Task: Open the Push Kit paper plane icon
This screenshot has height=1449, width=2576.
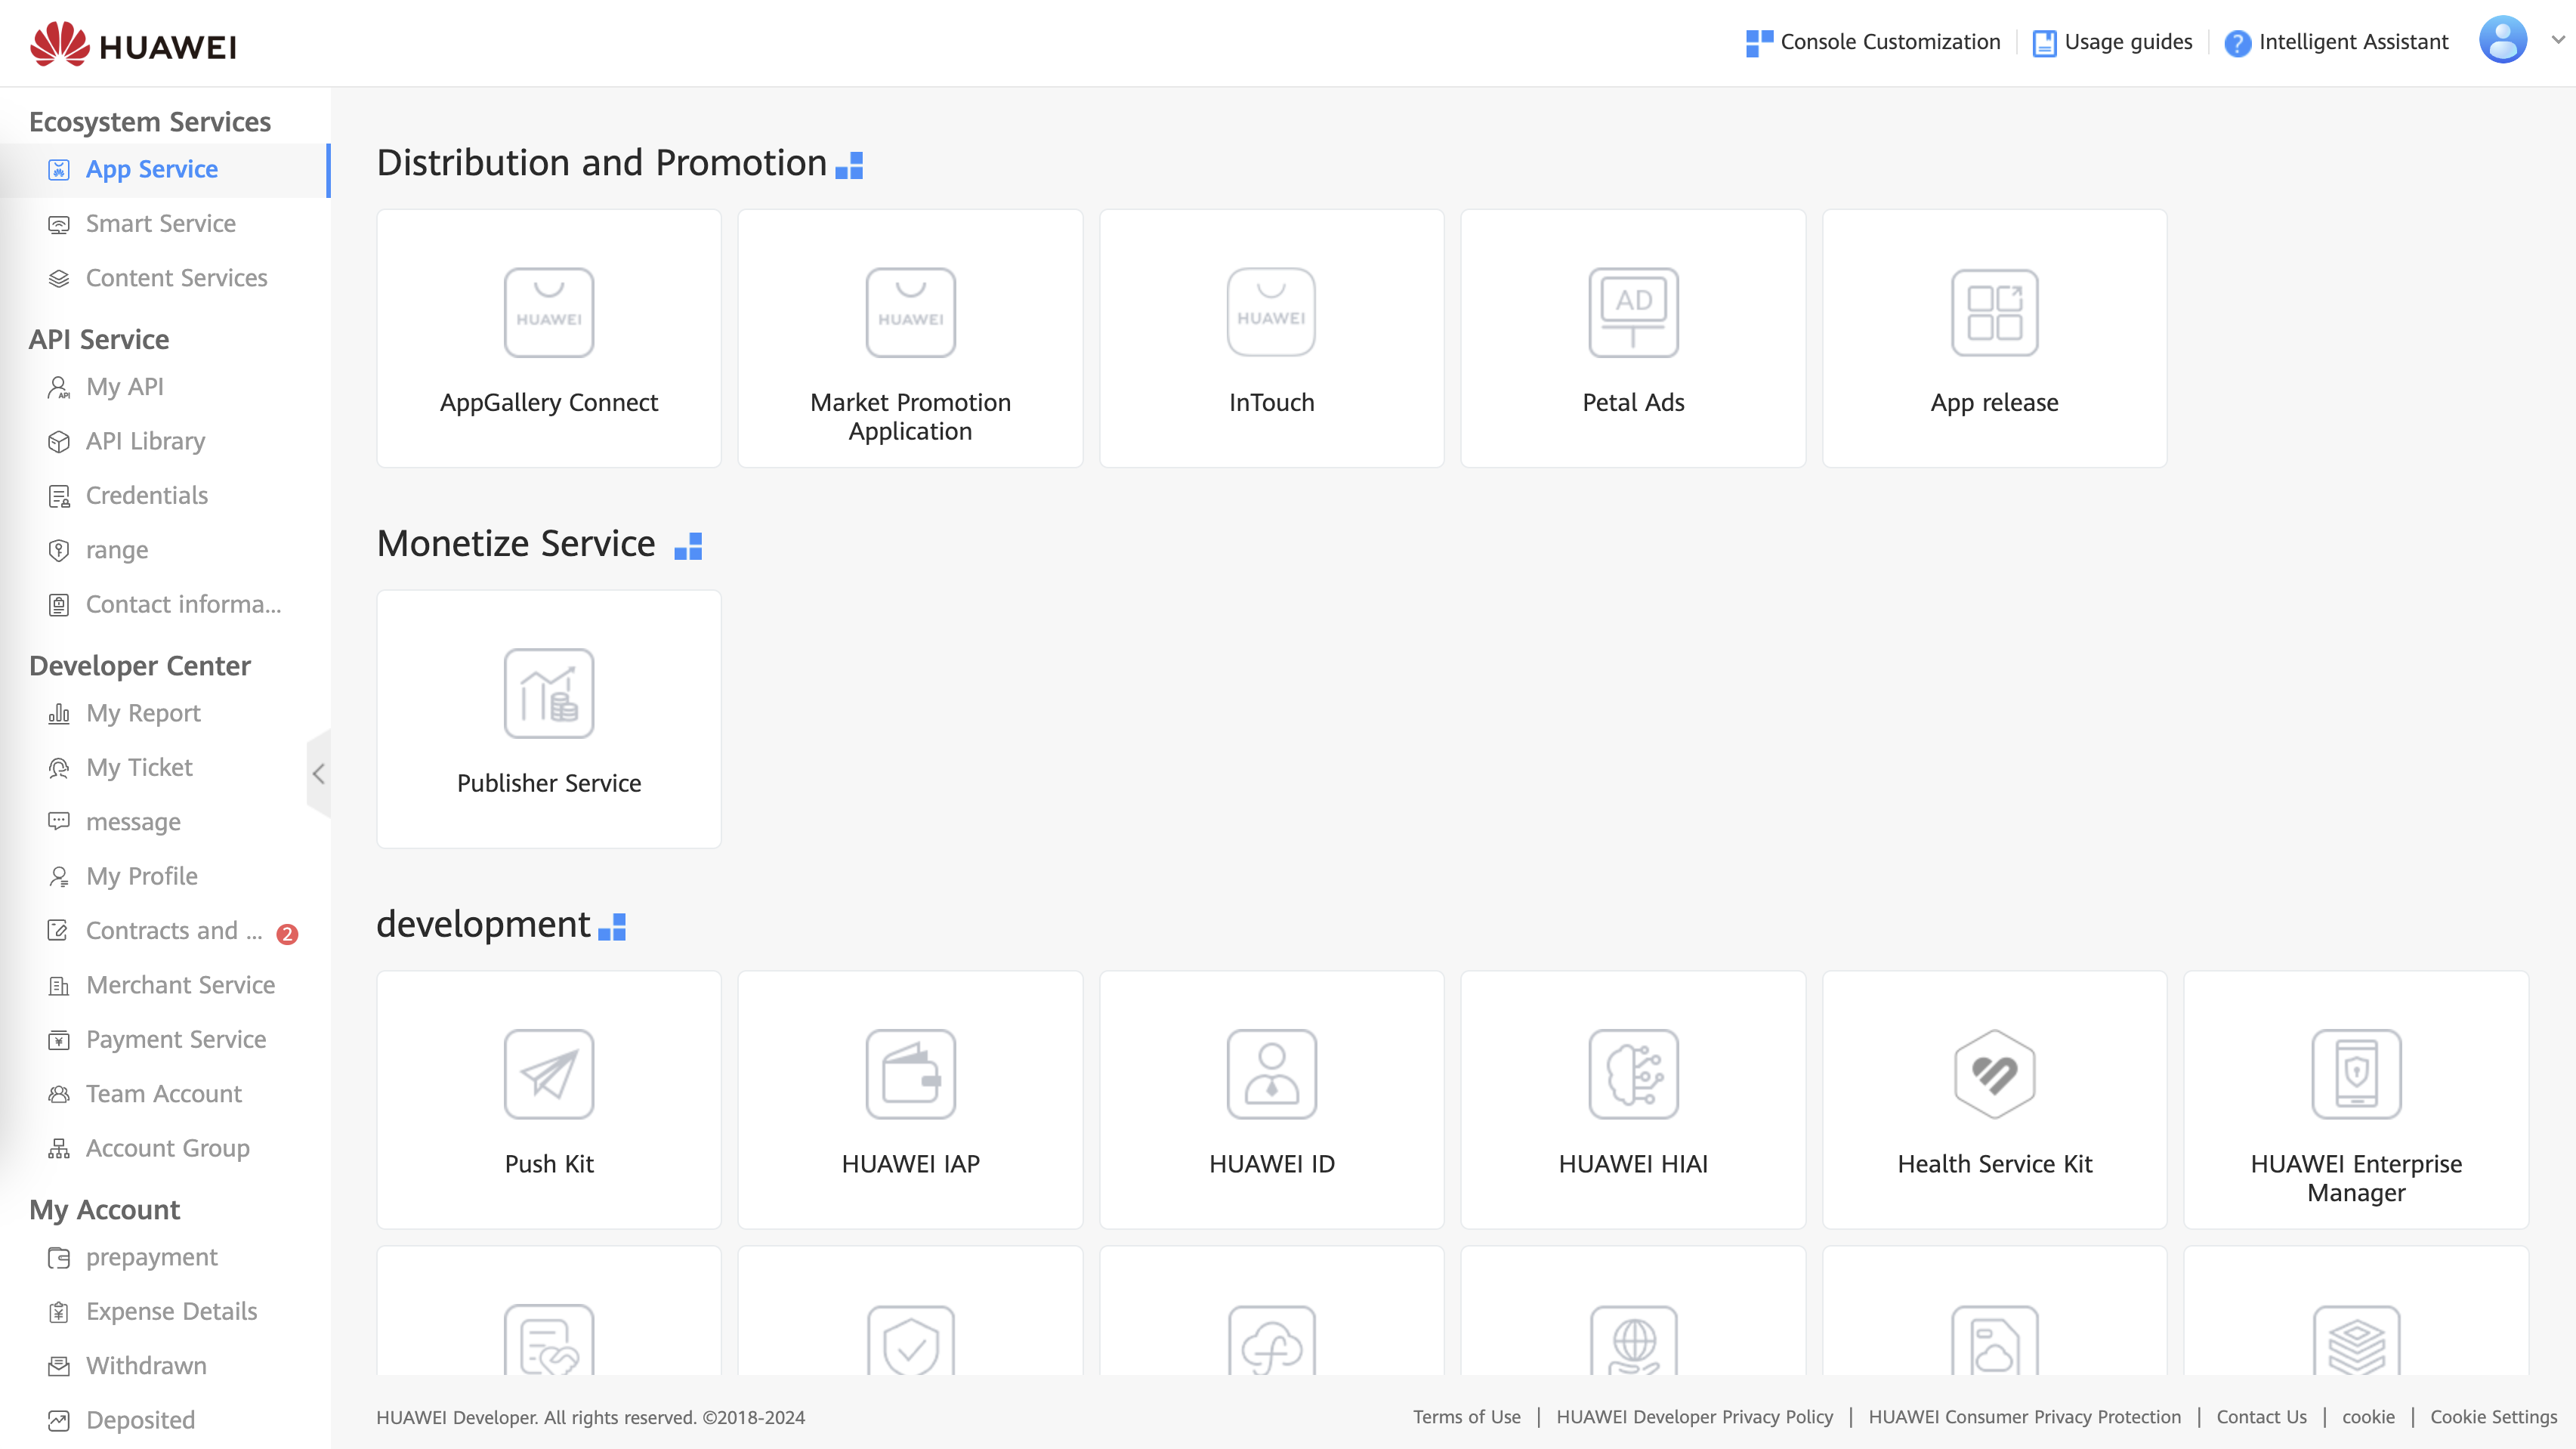Action: click(548, 1074)
